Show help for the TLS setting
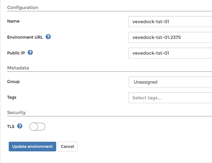The width and height of the screenshot is (212, 163). 20,126
